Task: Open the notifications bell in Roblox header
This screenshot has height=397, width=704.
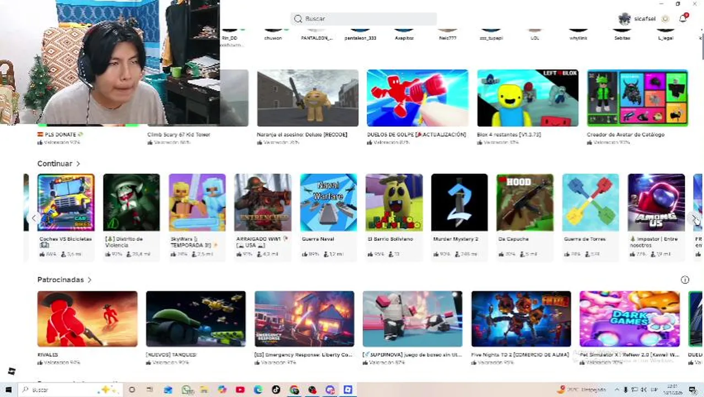Action: (683, 18)
